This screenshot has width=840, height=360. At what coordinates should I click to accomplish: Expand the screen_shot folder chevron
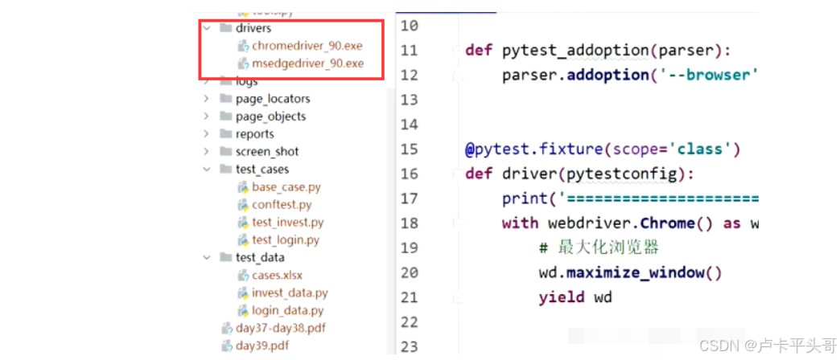[x=207, y=151]
